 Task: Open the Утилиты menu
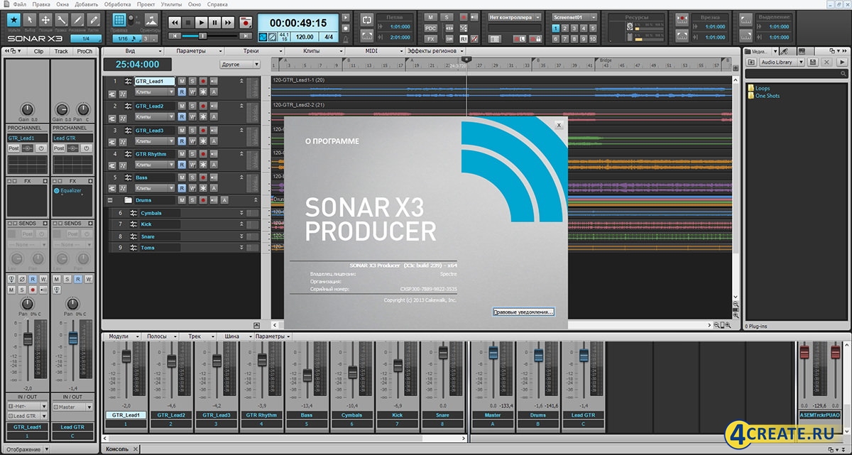point(172,4)
